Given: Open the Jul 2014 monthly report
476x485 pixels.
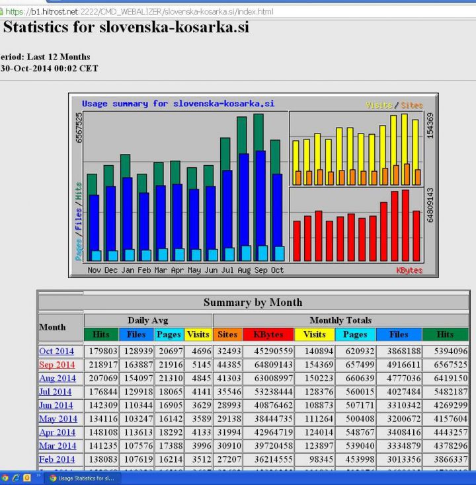Looking at the screenshot, I should 55,392.
